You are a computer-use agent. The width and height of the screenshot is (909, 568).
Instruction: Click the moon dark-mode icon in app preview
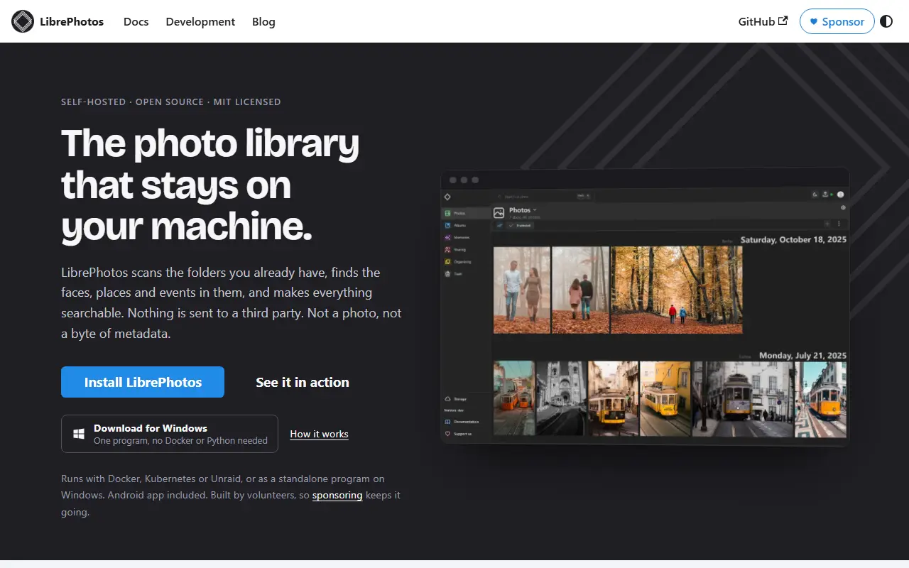point(815,195)
